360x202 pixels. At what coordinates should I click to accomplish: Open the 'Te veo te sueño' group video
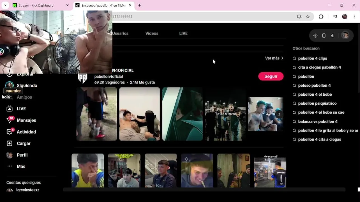(x=225, y=114)
